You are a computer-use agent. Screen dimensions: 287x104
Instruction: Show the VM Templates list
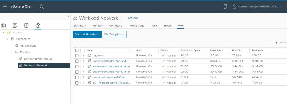pyautogui.click(x=114, y=34)
